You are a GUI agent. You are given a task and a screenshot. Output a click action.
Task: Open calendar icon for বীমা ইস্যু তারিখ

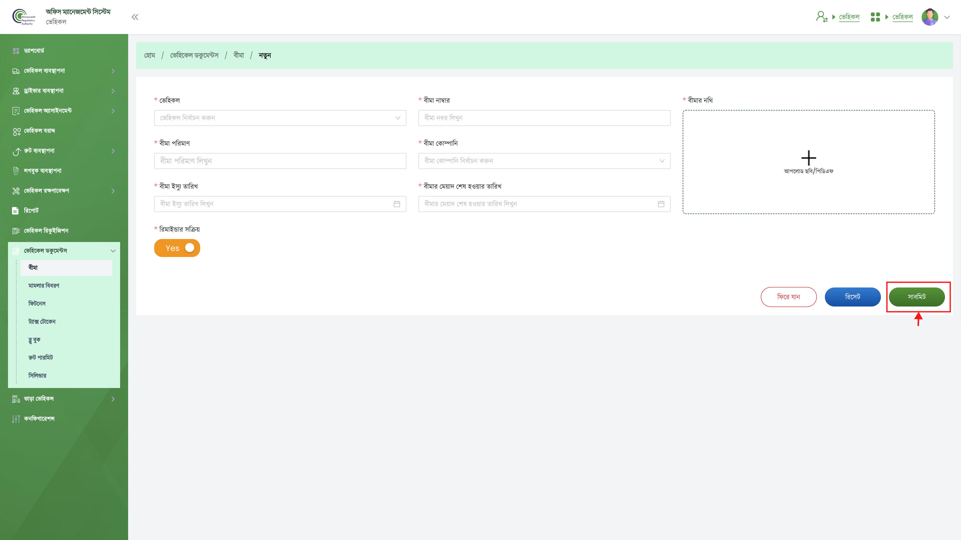click(x=397, y=204)
